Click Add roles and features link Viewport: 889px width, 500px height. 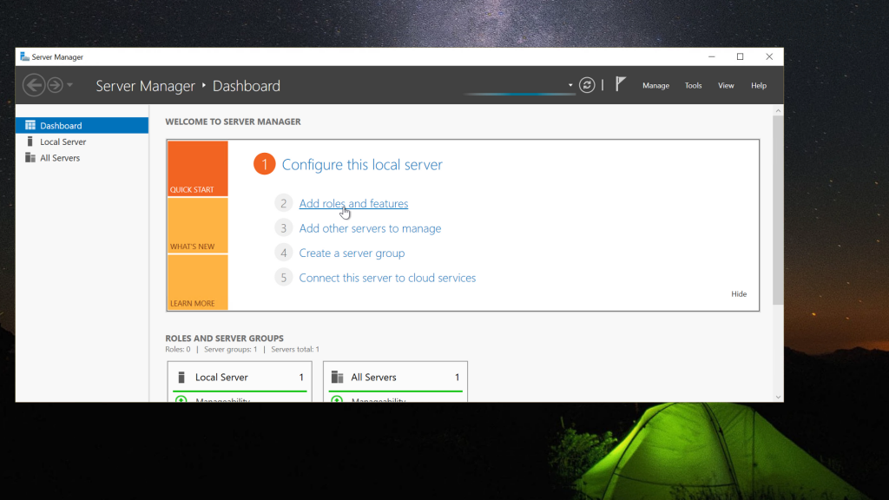(353, 203)
